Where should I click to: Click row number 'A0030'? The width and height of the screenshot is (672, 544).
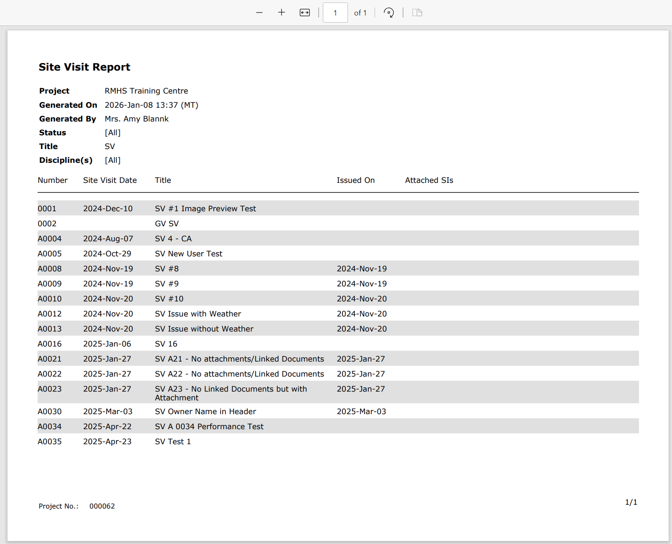pyautogui.click(x=50, y=412)
